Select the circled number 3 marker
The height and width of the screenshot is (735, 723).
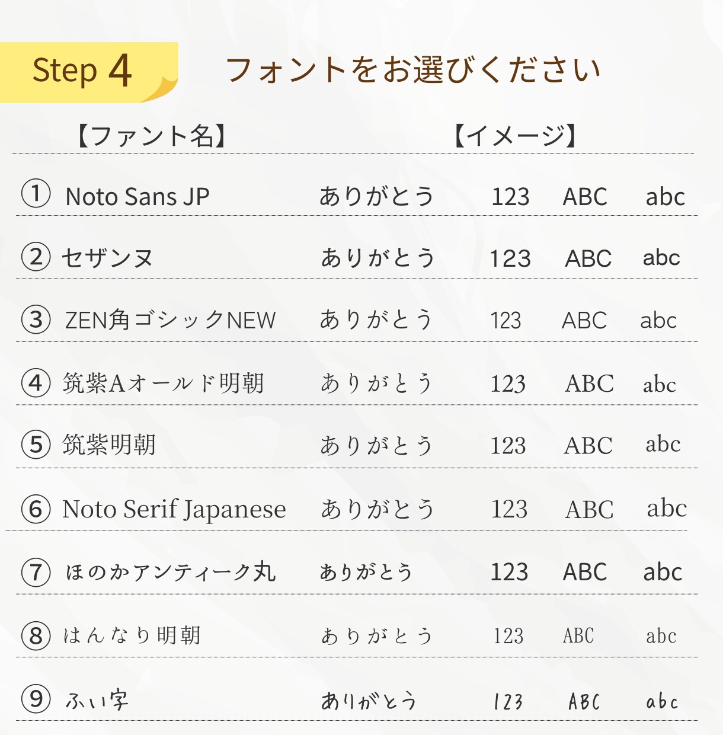pyautogui.click(x=36, y=320)
